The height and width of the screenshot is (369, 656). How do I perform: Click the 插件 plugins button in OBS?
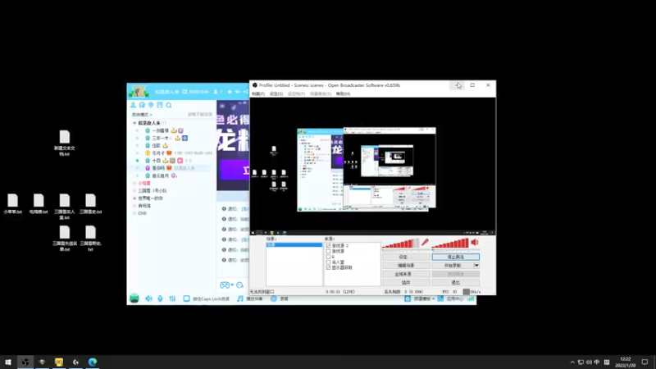406,282
